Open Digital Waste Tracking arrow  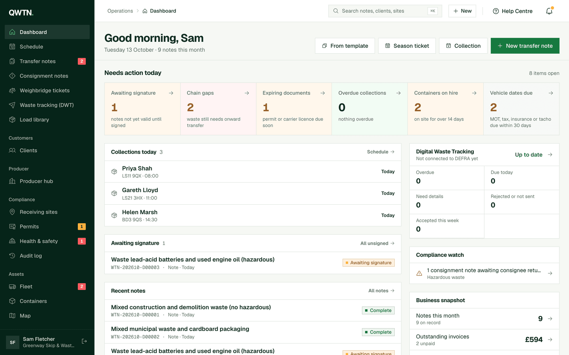tap(550, 155)
